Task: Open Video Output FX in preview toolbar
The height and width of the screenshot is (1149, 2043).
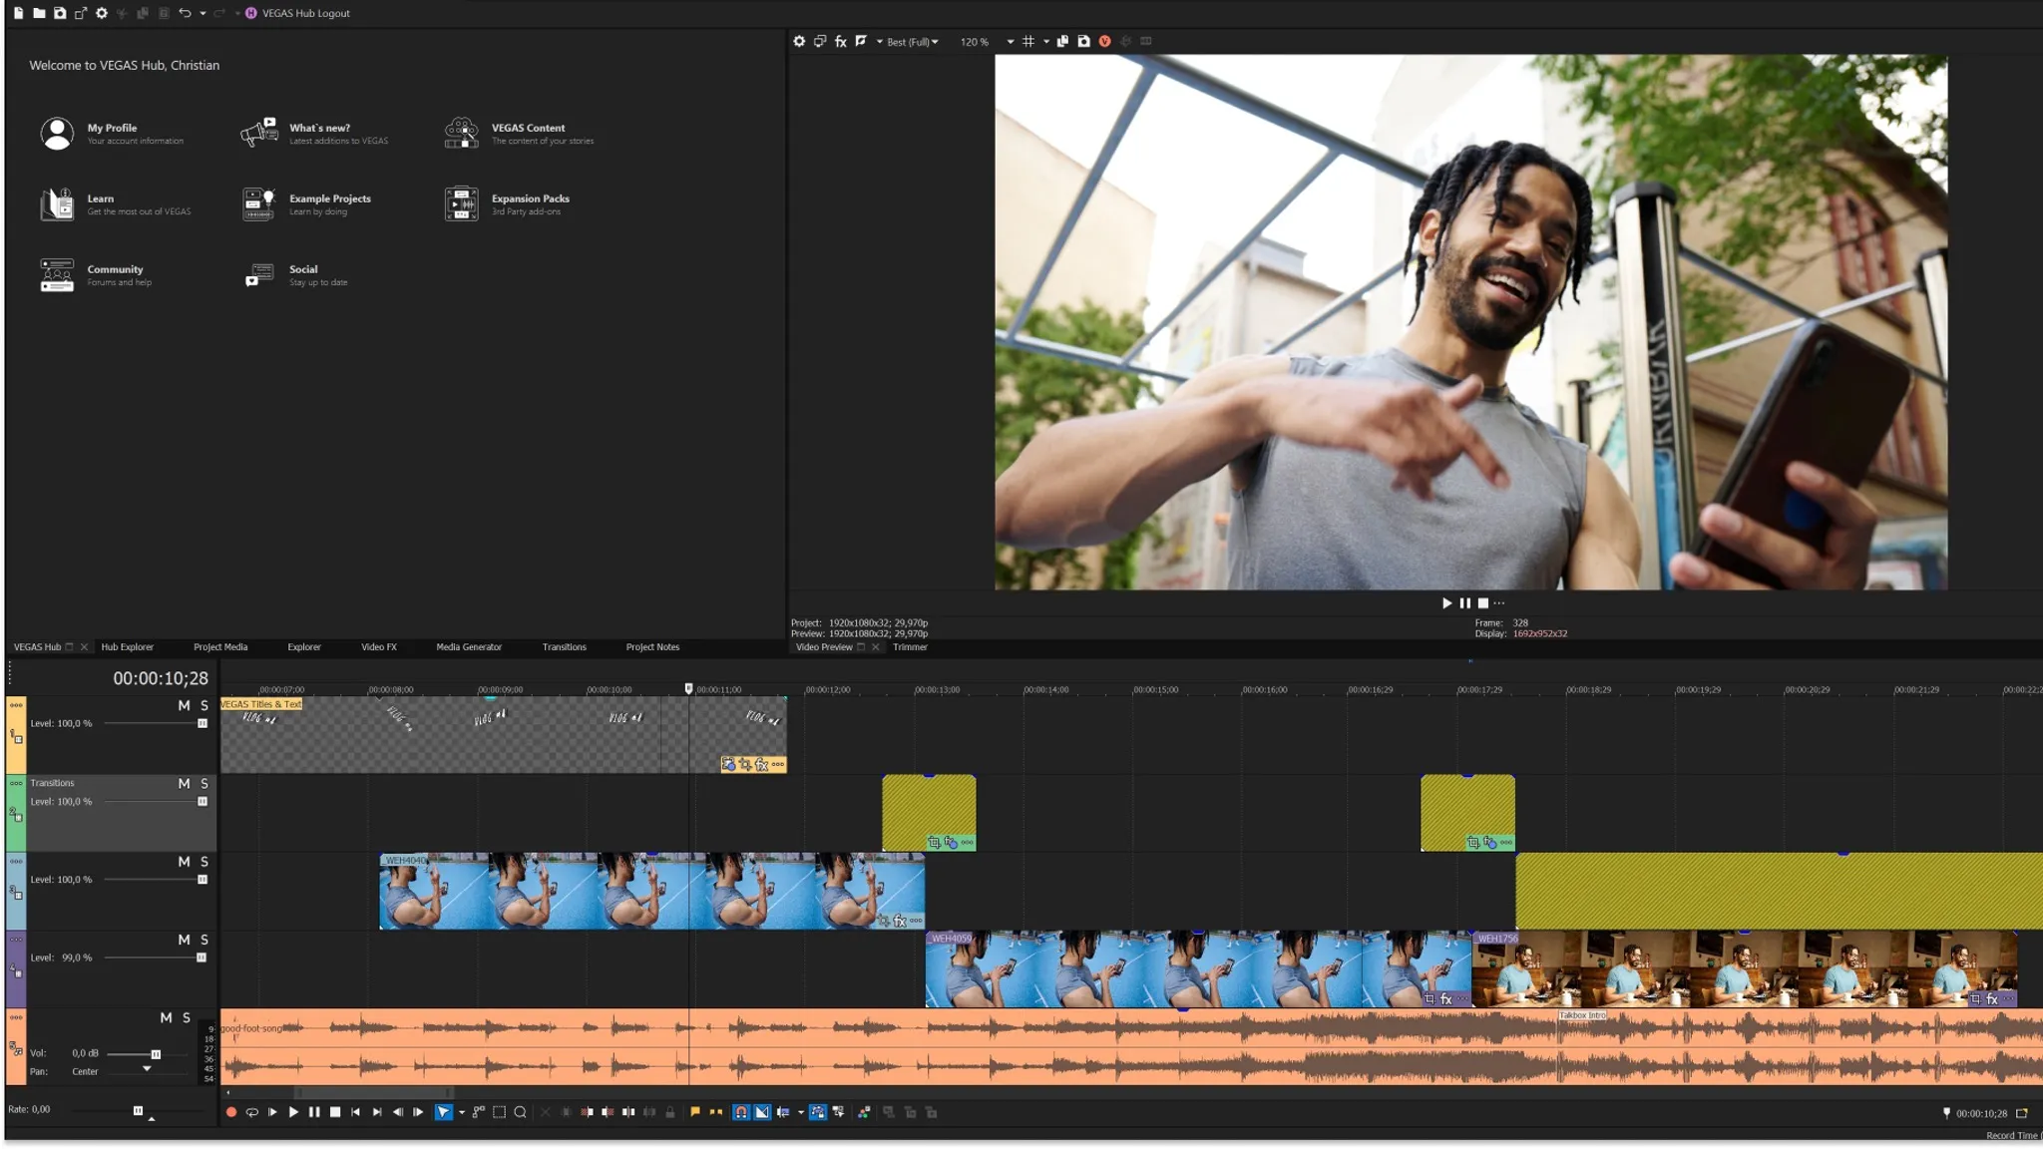Action: (x=841, y=41)
